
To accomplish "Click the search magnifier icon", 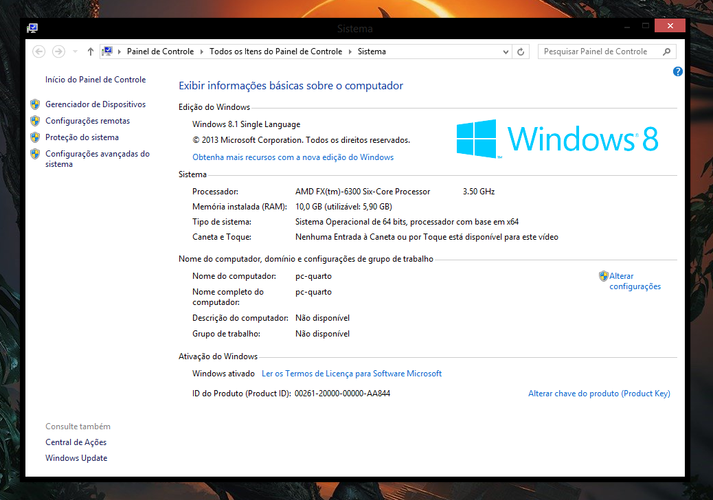I will (666, 52).
